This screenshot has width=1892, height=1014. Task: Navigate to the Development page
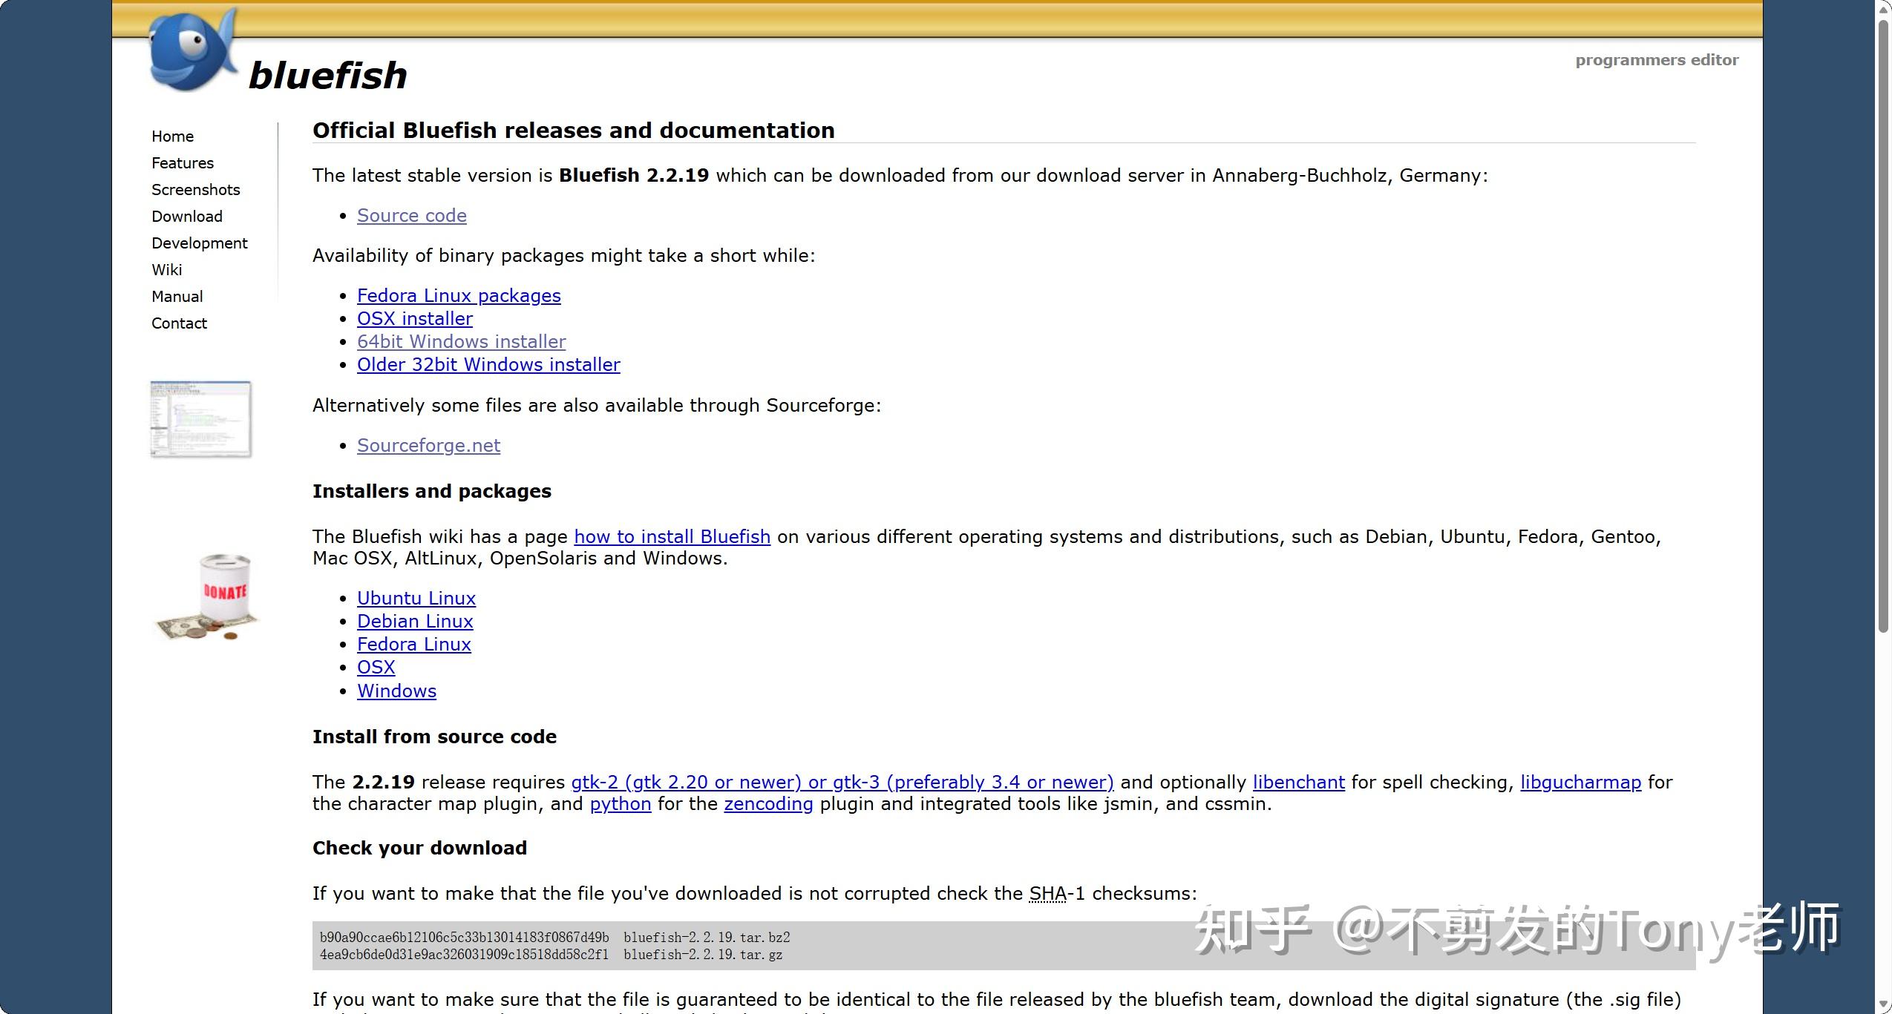pyautogui.click(x=200, y=243)
